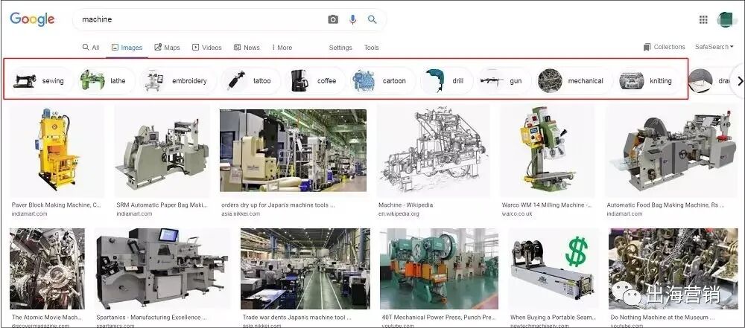Open Portable Seamer dollar sign image
Viewport: 745px width, 328px height.
(554, 268)
